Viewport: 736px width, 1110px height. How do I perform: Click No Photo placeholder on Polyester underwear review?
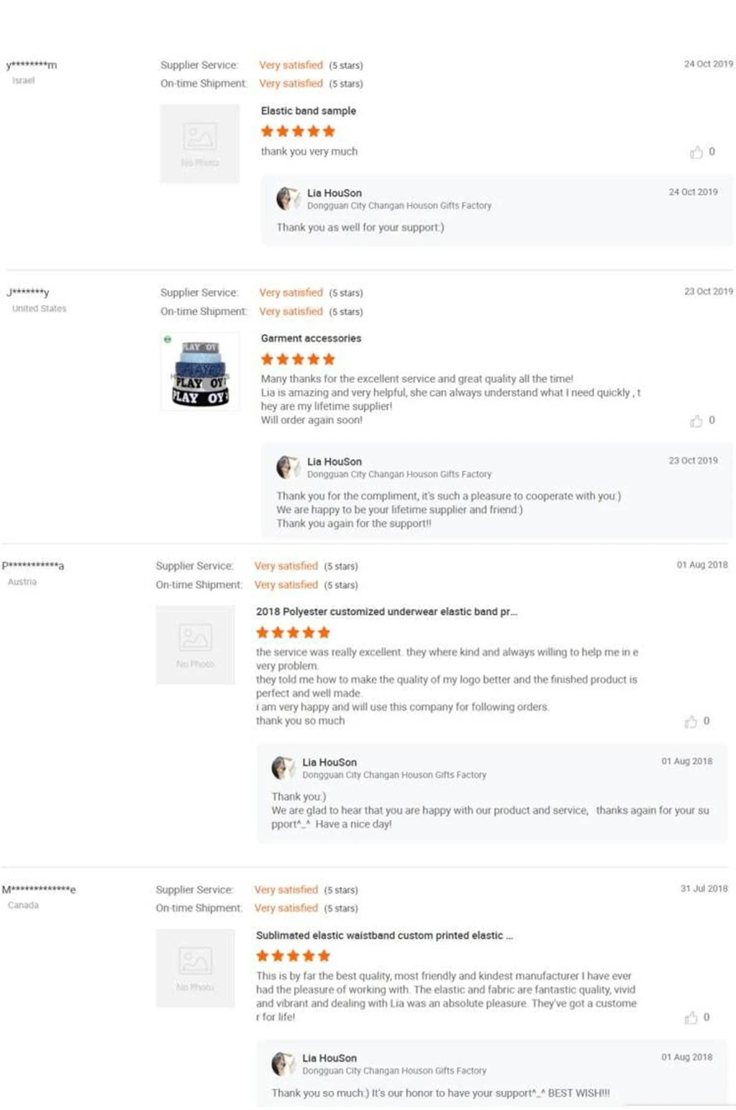pos(195,645)
